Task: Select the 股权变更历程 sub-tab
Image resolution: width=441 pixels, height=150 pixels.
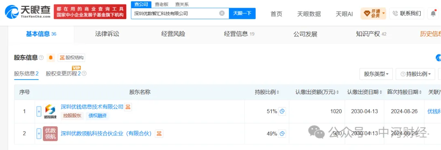Action: [63, 74]
